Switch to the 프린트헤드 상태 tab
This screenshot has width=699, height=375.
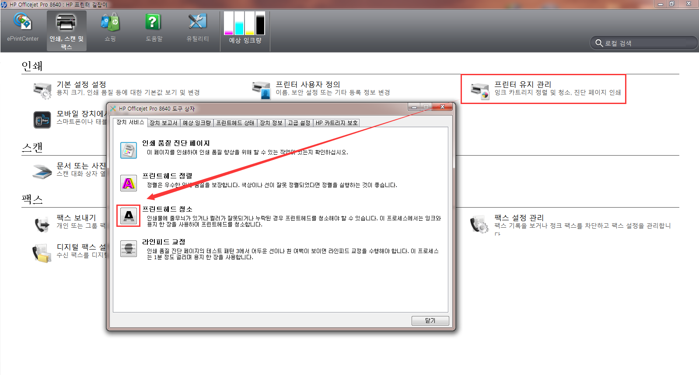pos(235,123)
